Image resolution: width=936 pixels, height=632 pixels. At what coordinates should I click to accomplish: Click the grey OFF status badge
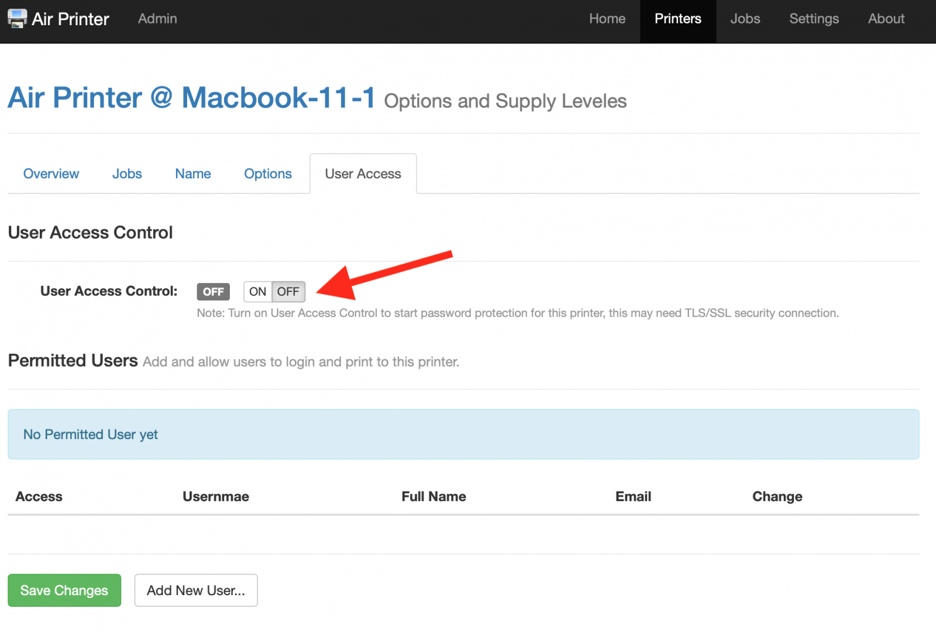coord(214,292)
